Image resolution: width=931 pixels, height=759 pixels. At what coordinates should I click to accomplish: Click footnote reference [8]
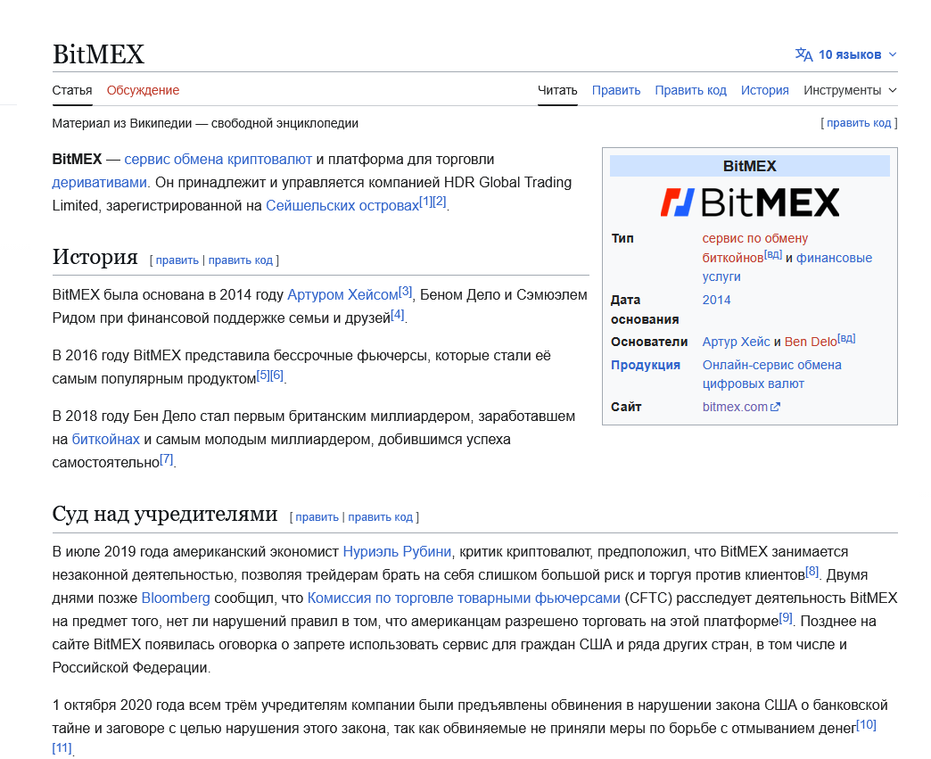tap(812, 572)
